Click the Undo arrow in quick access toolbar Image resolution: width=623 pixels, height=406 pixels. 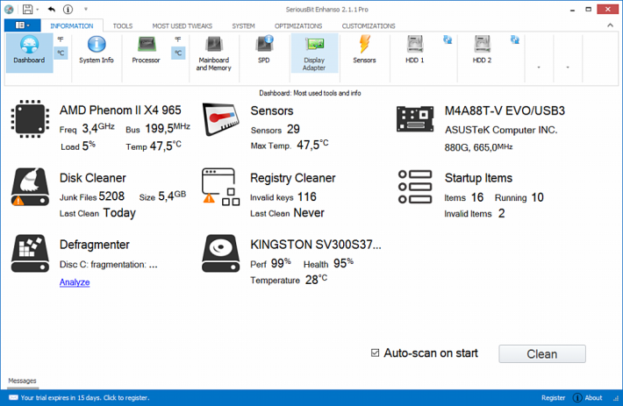(52, 9)
